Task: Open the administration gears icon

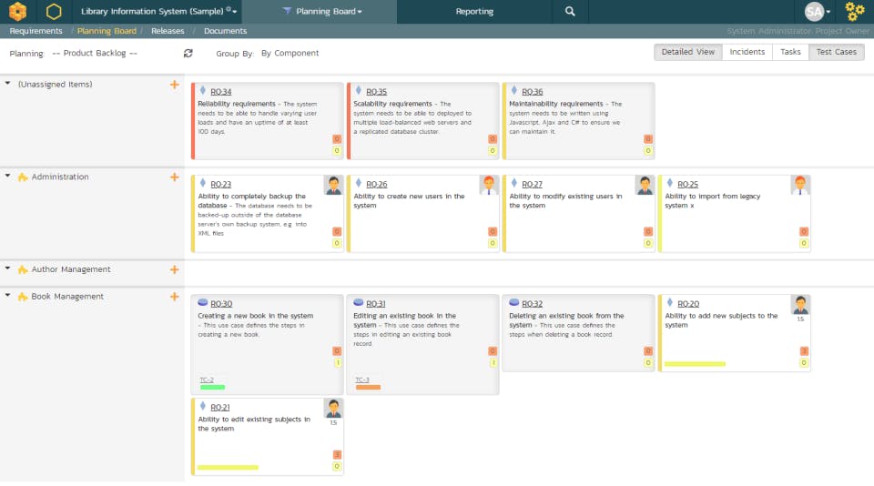Action: click(x=854, y=11)
